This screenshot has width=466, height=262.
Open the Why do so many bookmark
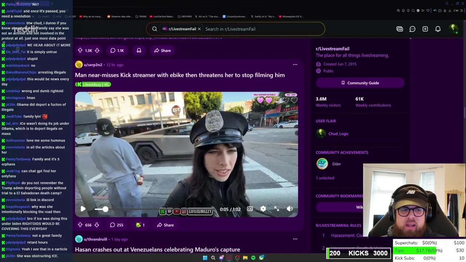91,16
